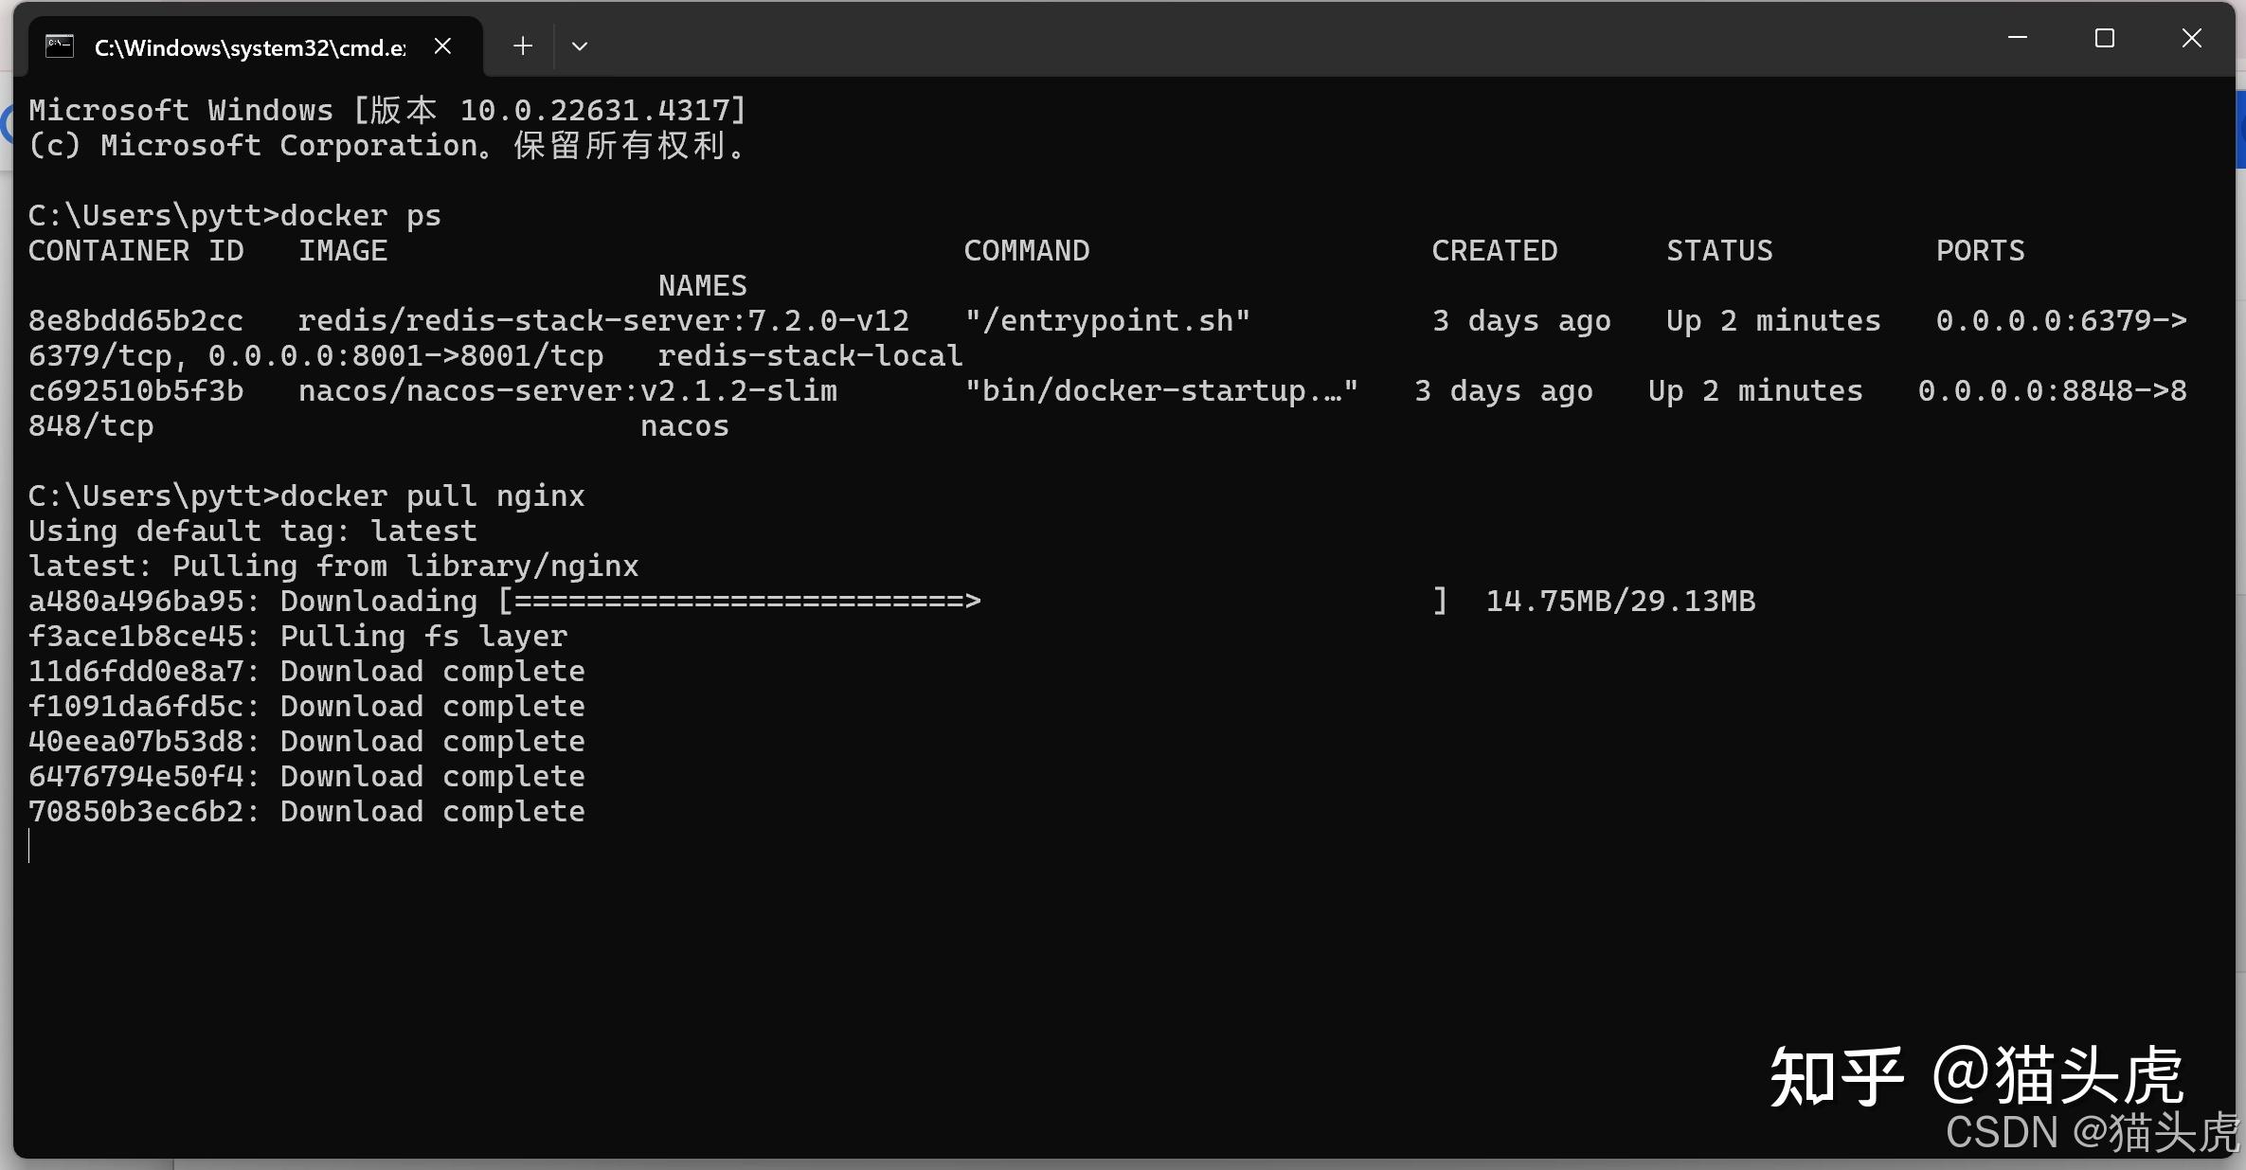Click the 14.75MB/29.13MB download size text
Viewport: 2246px width, 1170px height.
coord(1621,600)
